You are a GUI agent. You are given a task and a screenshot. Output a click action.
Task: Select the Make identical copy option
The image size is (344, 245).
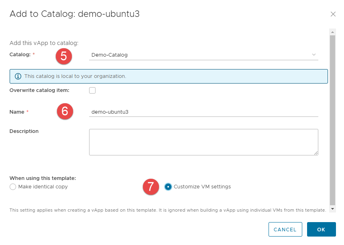(x=13, y=187)
